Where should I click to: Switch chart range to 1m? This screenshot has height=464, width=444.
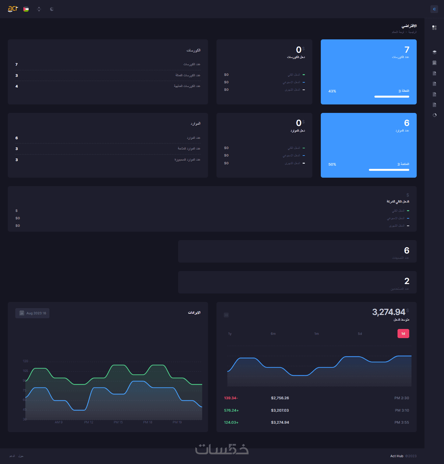316,334
